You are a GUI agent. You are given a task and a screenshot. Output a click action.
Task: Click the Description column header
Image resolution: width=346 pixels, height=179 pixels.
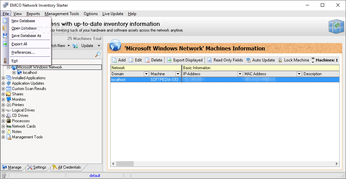(321, 74)
